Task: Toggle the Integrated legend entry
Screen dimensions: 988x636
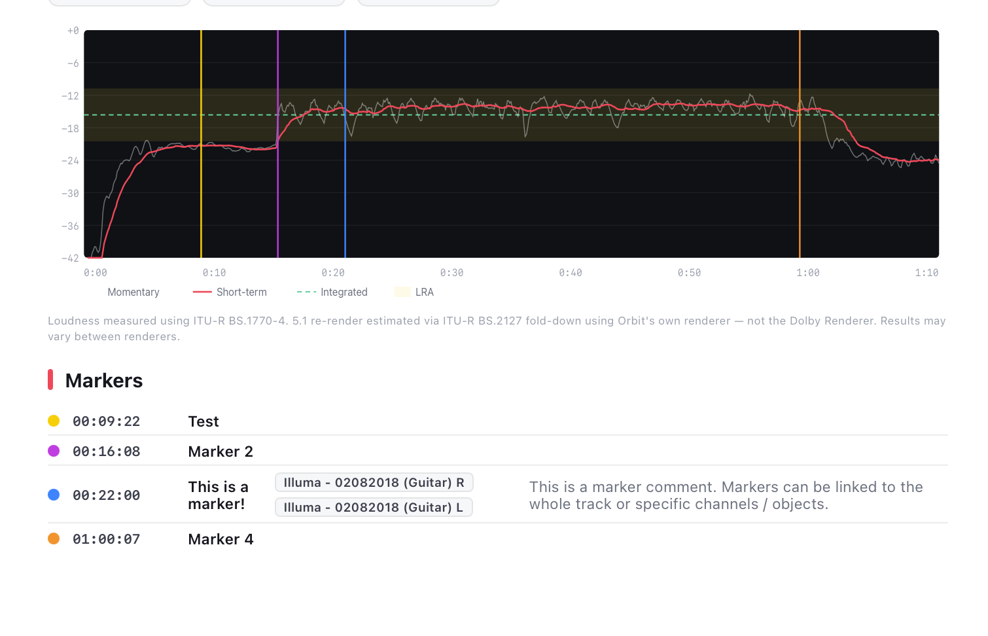Action: point(332,292)
